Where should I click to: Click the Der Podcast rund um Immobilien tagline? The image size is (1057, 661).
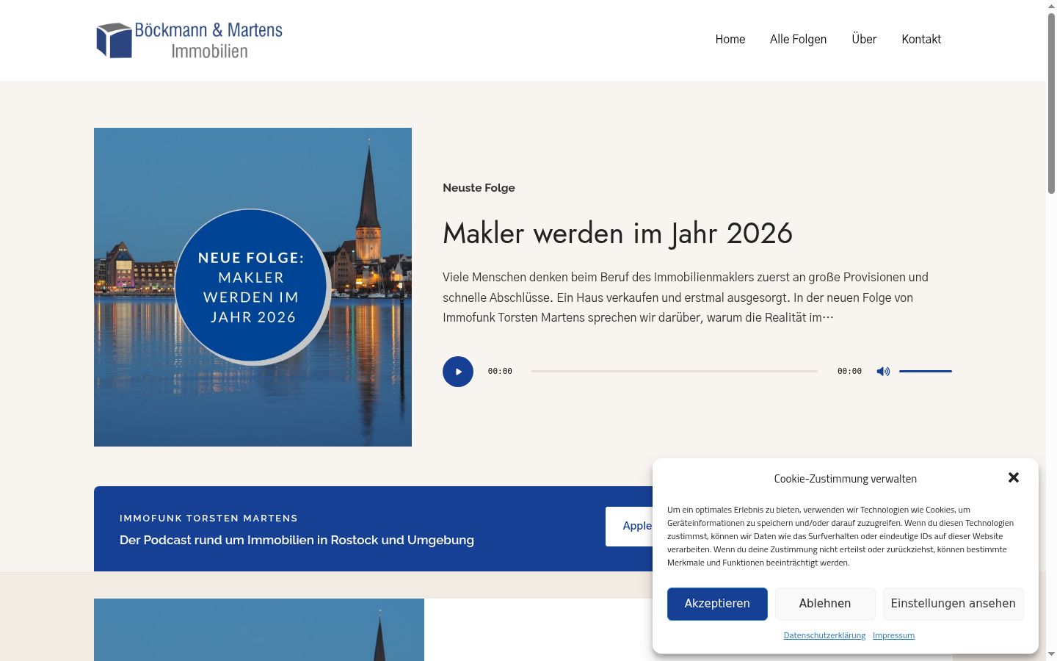point(297,540)
